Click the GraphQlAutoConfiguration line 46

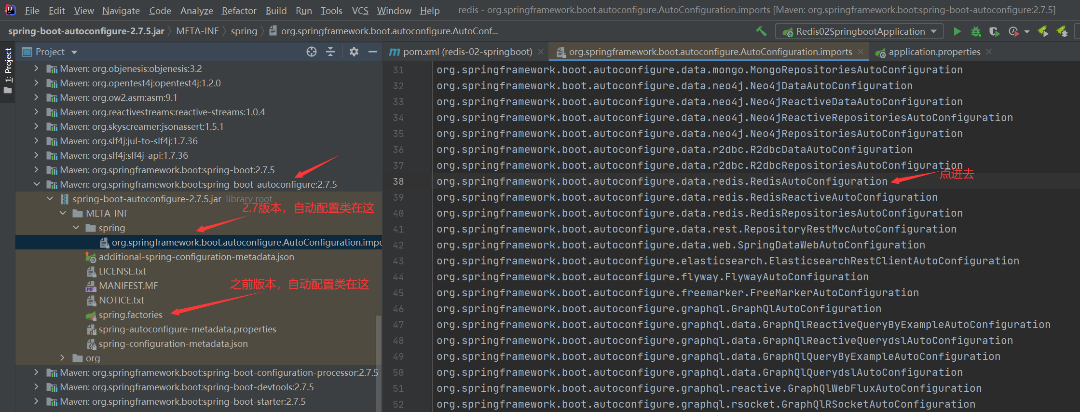658,309
